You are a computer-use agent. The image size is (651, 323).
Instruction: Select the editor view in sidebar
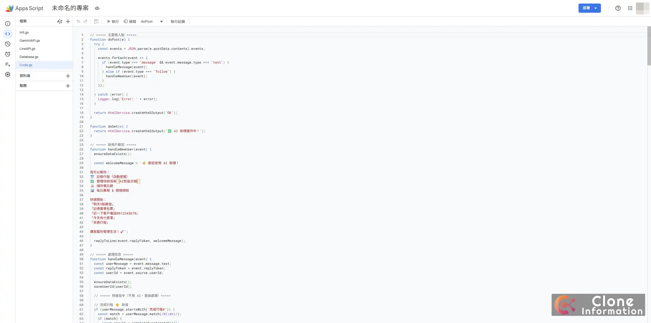point(8,33)
